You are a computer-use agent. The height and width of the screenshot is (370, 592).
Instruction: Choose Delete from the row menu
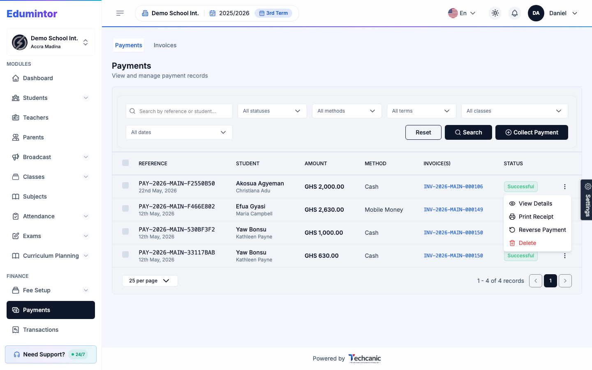pos(537,243)
